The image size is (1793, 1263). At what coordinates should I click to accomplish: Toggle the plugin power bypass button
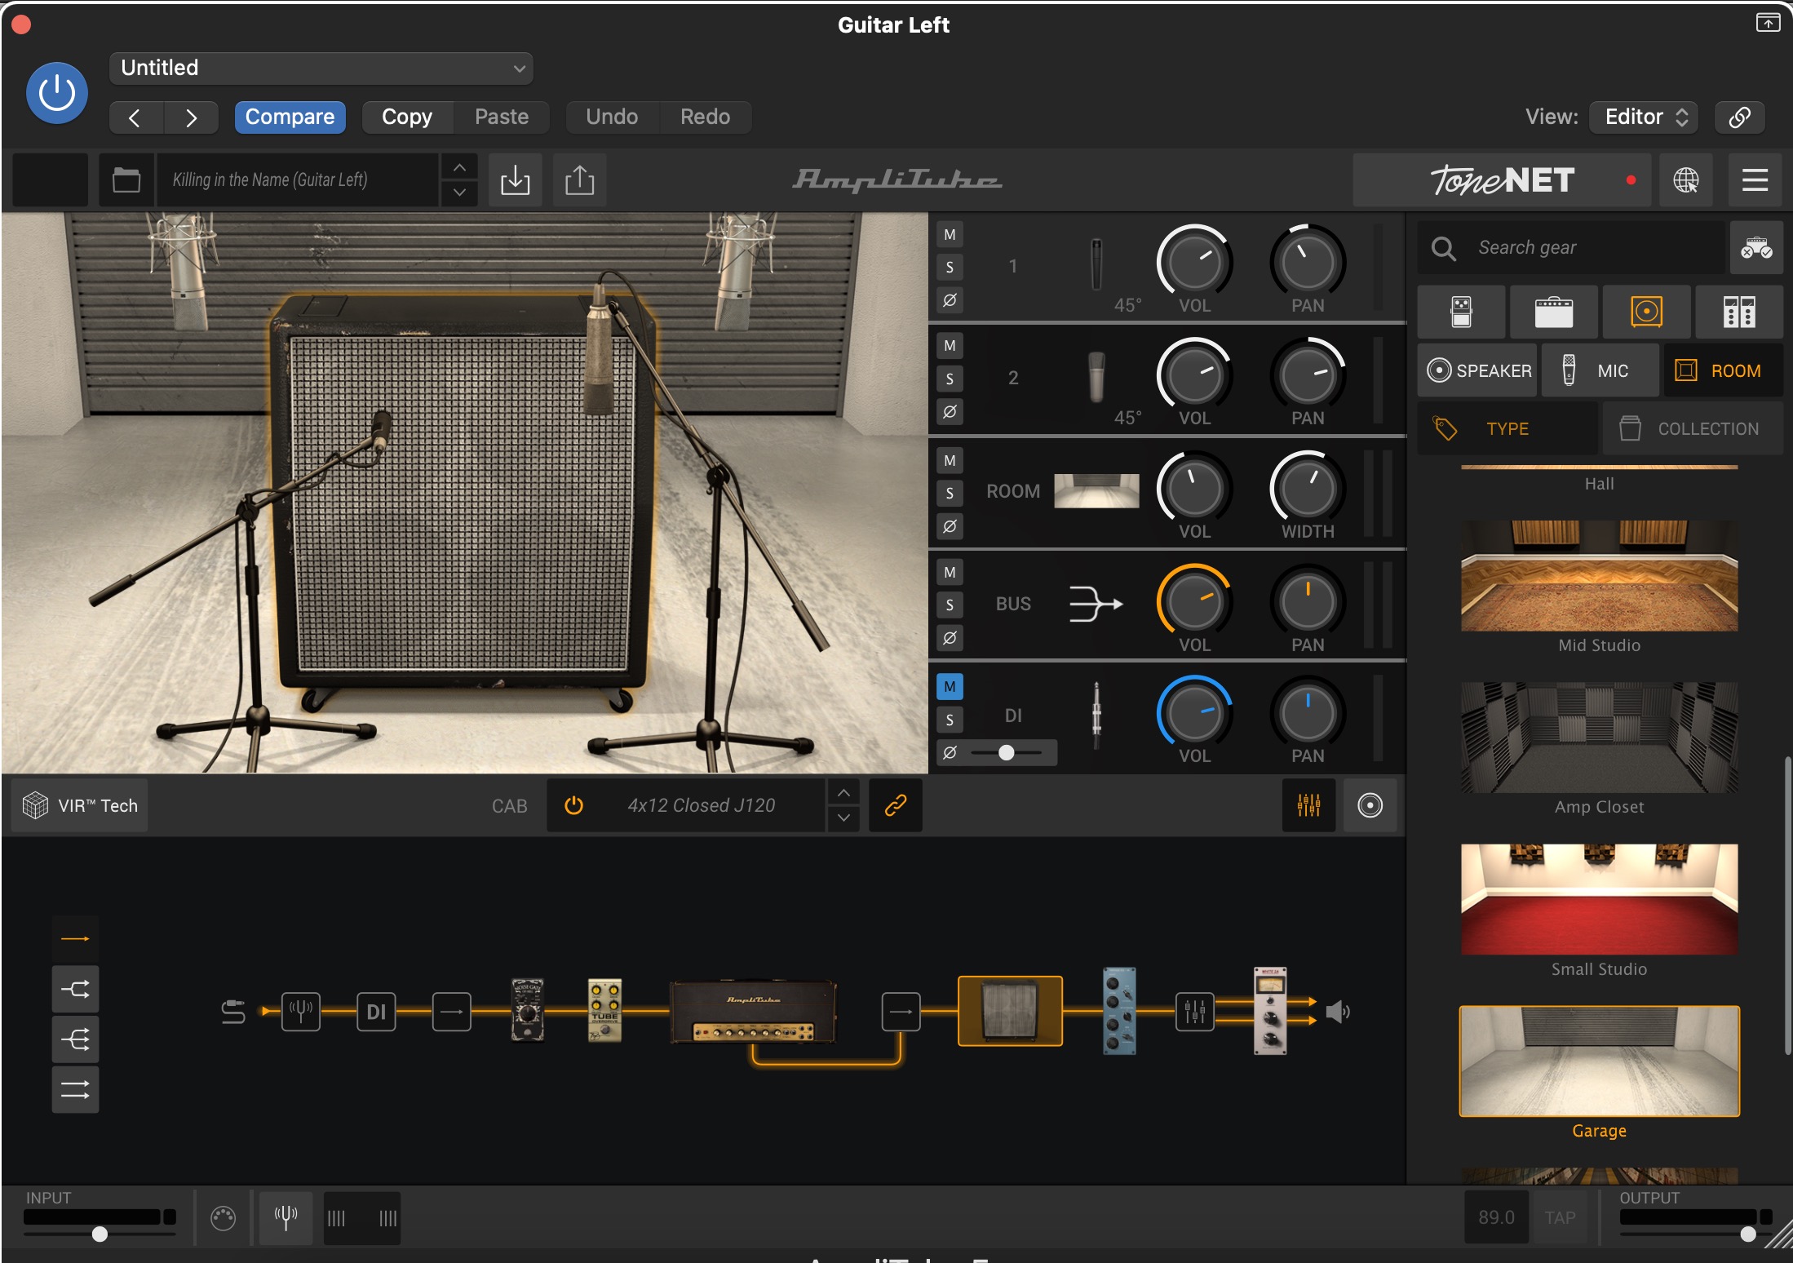57,93
